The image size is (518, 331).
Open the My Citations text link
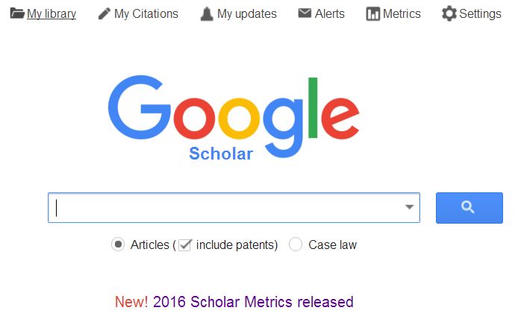146,13
